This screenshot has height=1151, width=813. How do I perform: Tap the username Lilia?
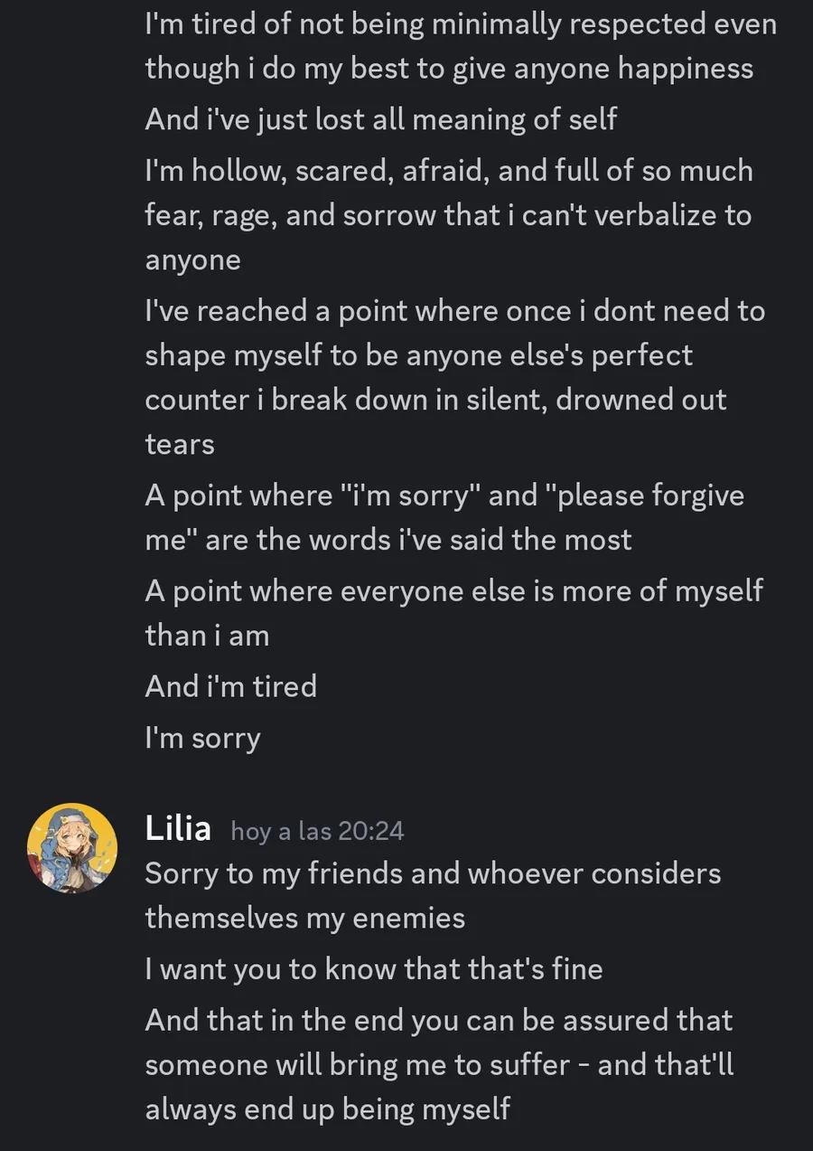[x=178, y=828]
